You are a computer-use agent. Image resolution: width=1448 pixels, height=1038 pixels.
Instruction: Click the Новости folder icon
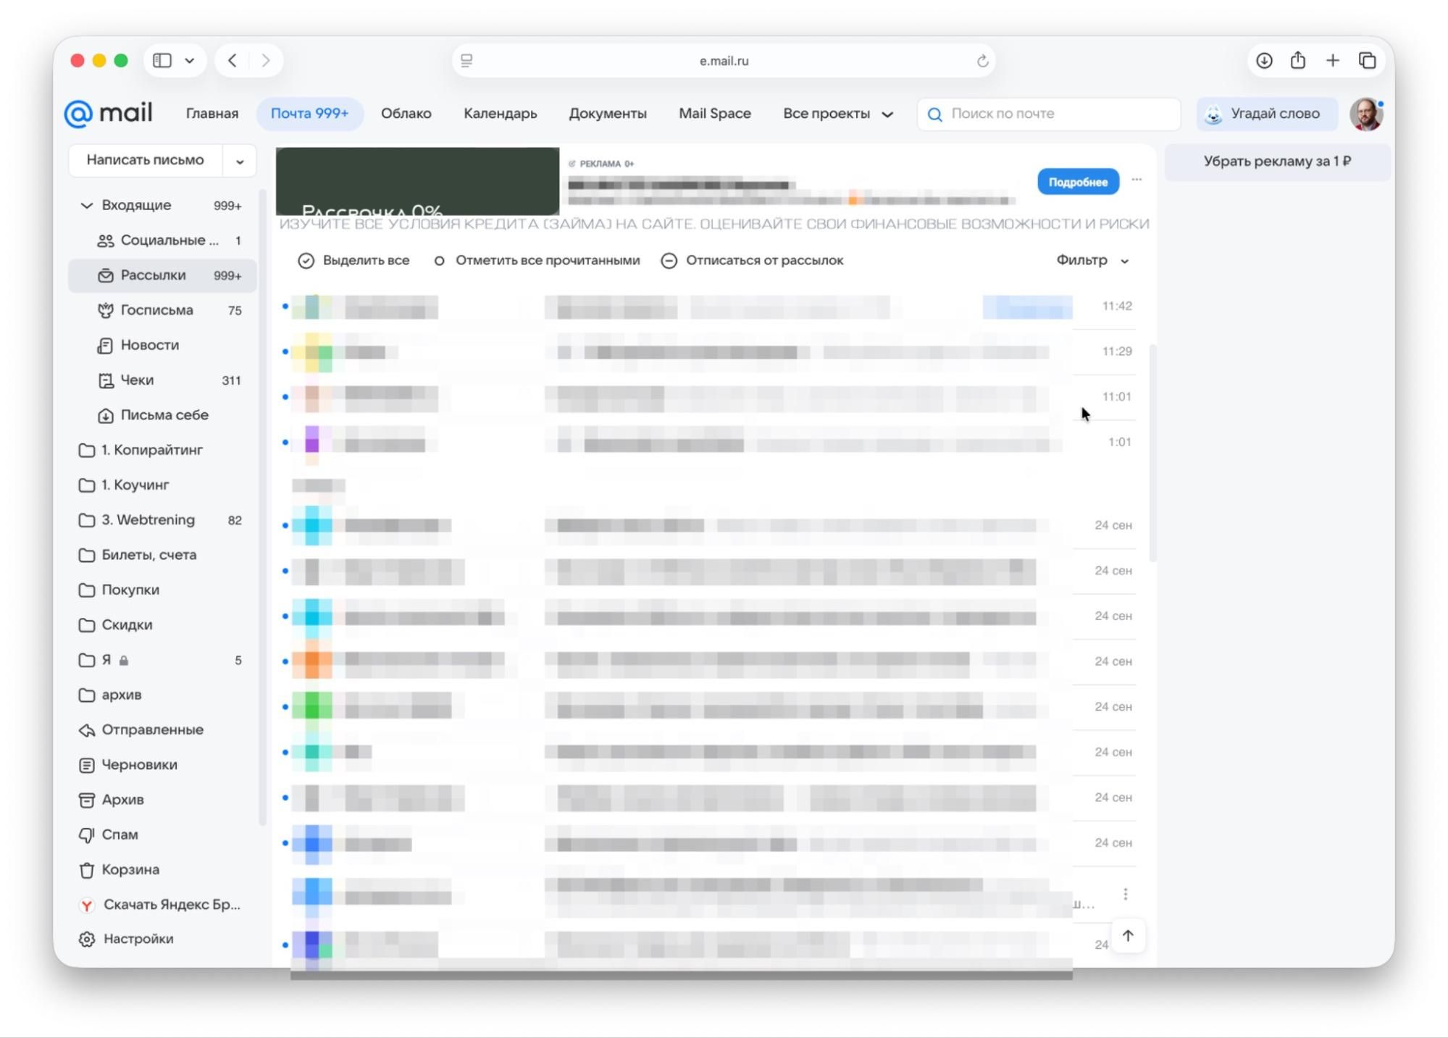[106, 346]
